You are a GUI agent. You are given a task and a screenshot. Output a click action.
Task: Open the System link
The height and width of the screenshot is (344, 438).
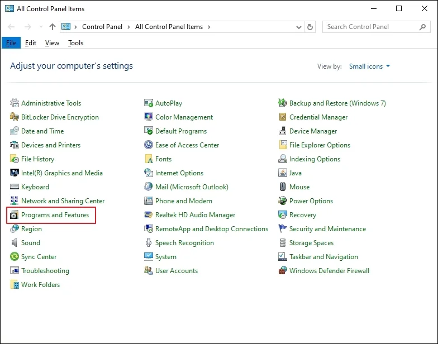[x=166, y=257]
